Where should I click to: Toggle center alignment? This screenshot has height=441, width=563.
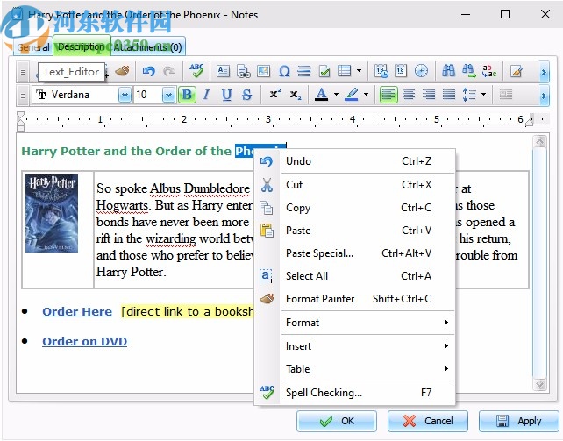(x=409, y=95)
